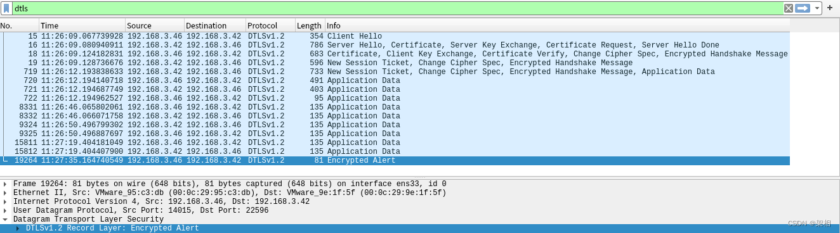Select packet 720 Application Data
The image size is (840, 233).
pos(395,81)
